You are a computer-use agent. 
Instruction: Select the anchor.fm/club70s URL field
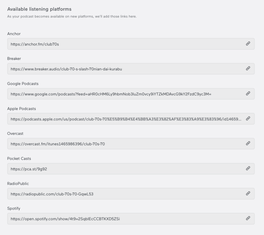pos(131,44)
